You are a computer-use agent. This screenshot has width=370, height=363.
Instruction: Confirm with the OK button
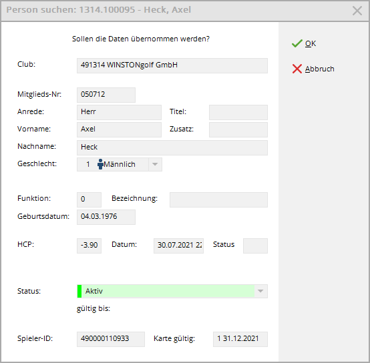[304, 43]
